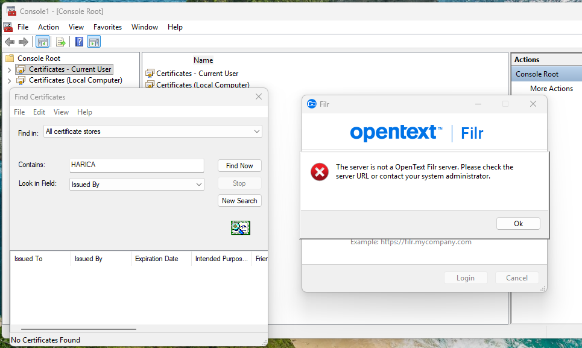Click the No Certificates Found status text
Screen dimensions: 582x348
point(46,340)
